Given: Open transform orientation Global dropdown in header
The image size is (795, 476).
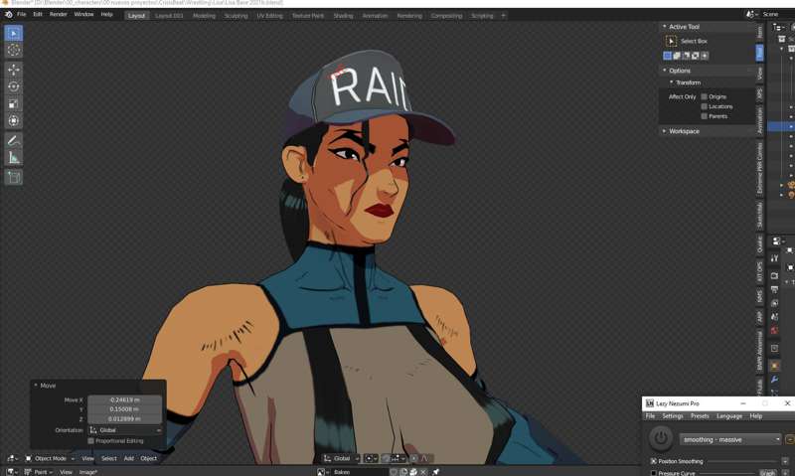Looking at the screenshot, I should [x=341, y=459].
